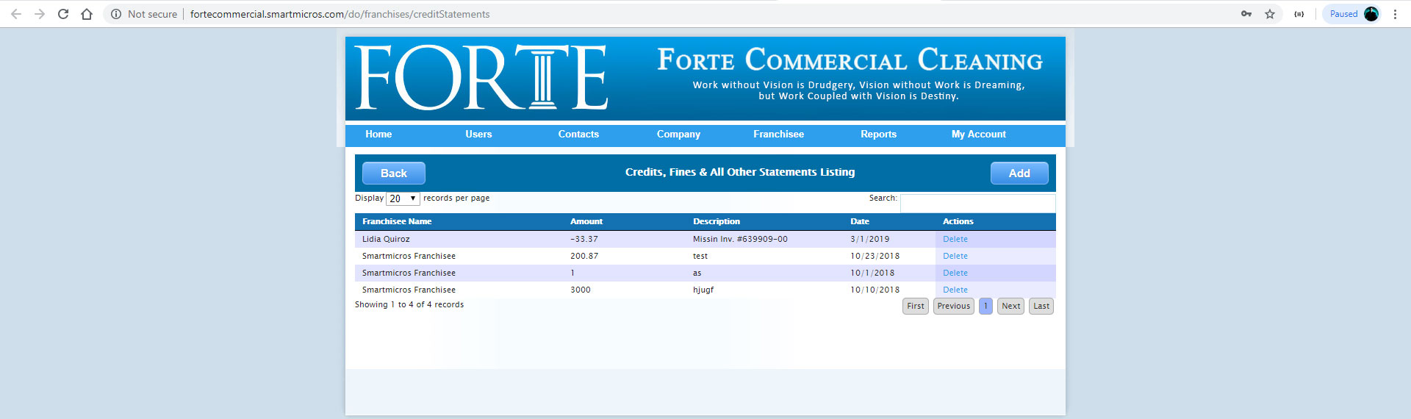Delete the 10/1/2018 statement

(955, 273)
